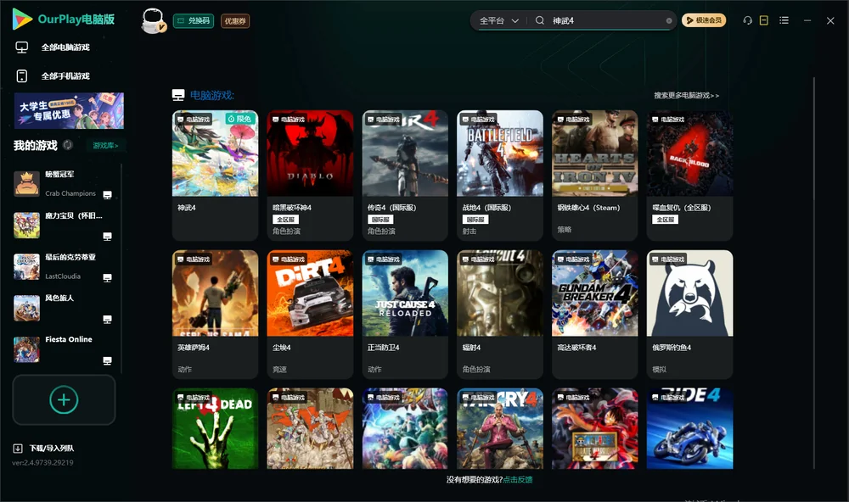The image size is (849, 502).
Task: Open 全部电脑游戏 in the sidebar
Action: point(65,47)
